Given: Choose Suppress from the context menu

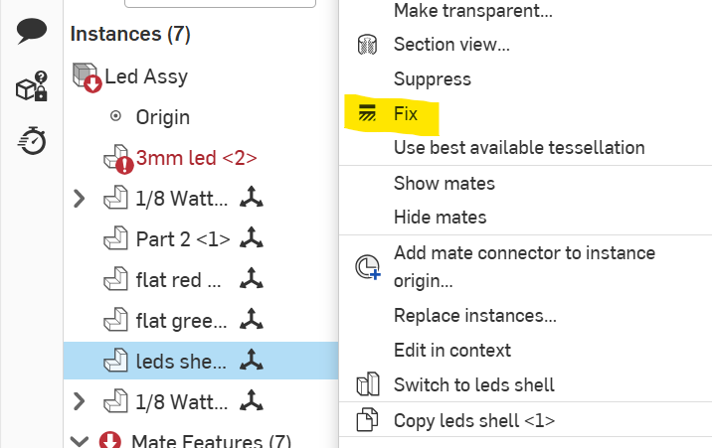Looking at the screenshot, I should [433, 78].
